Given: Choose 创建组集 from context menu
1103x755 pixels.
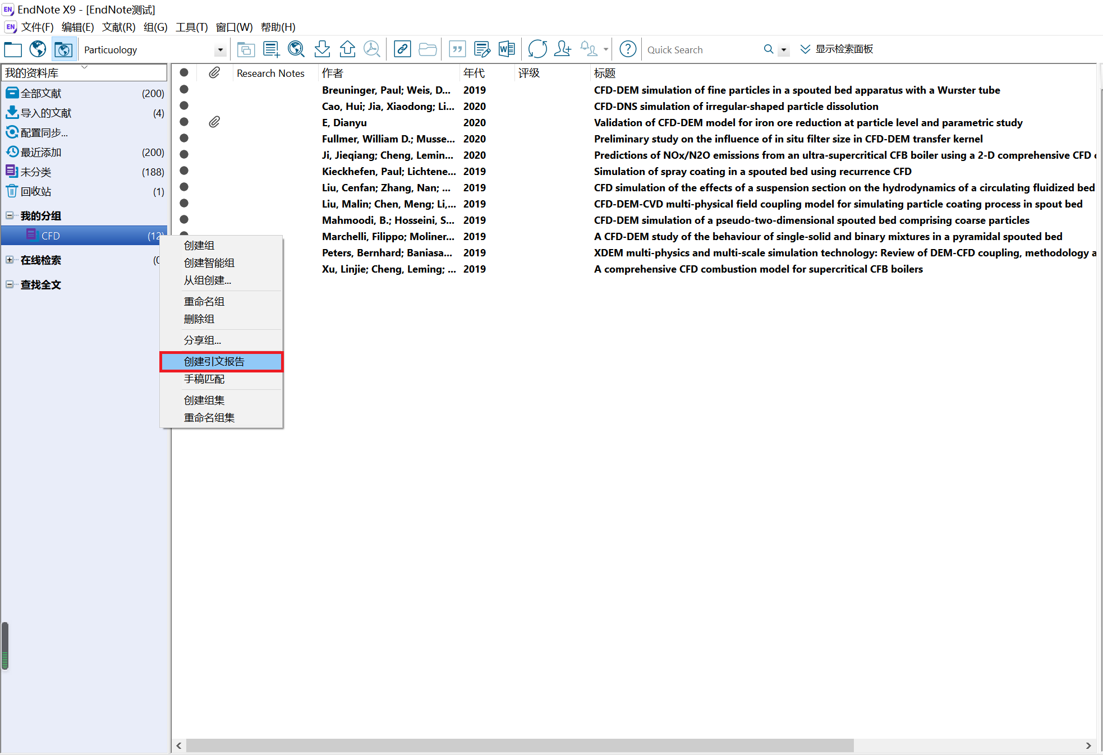Looking at the screenshot, I should click(x=222, y=400).
